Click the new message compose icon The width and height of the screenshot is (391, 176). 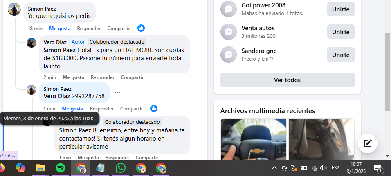click(x=368, y=143)
